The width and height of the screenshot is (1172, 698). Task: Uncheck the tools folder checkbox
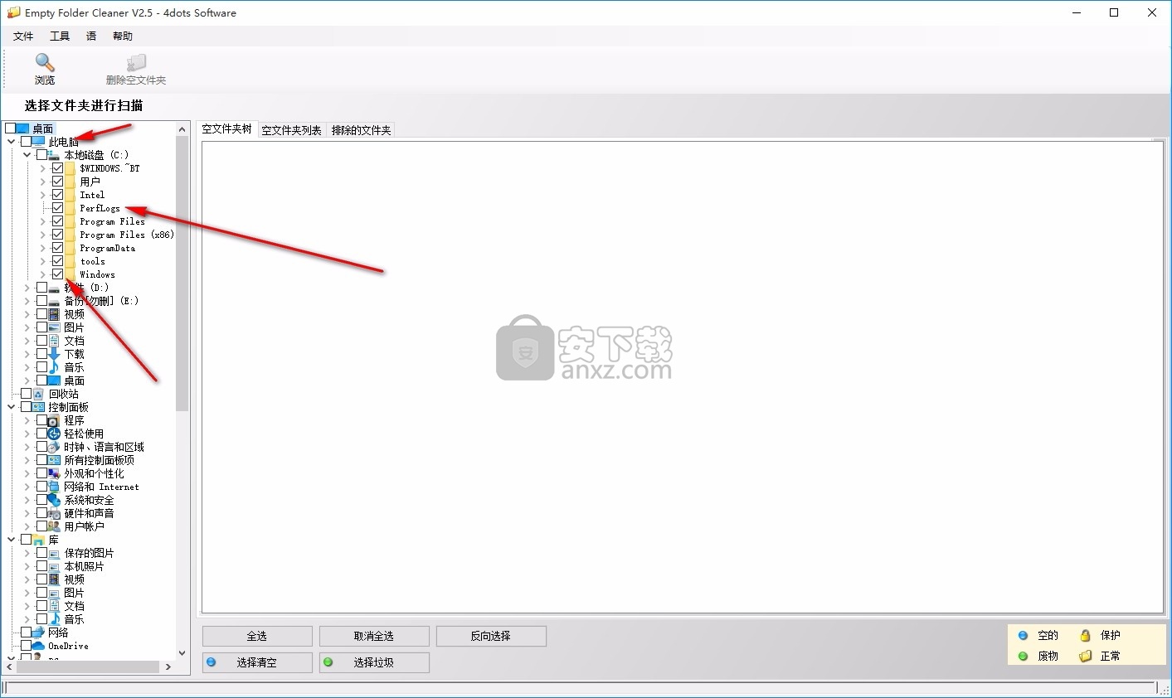[x=57, y=261]
